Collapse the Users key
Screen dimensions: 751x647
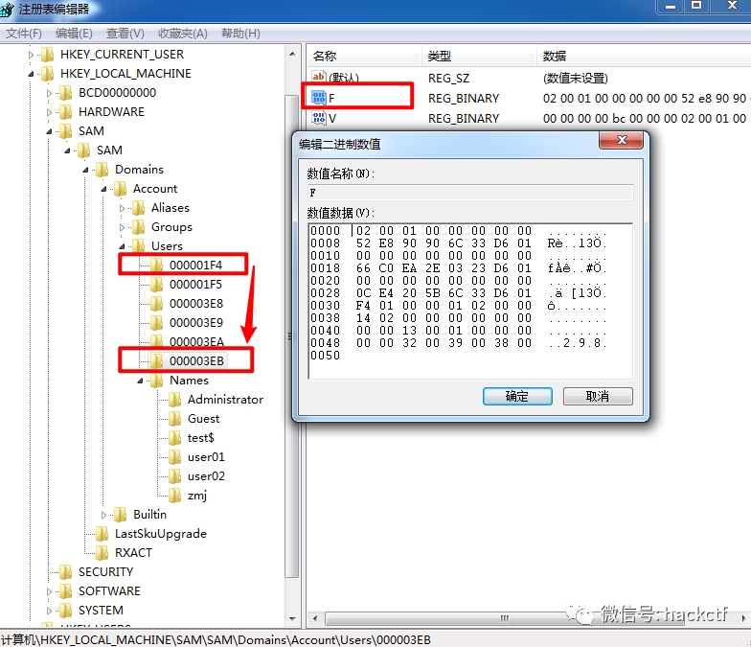point(123,246)
